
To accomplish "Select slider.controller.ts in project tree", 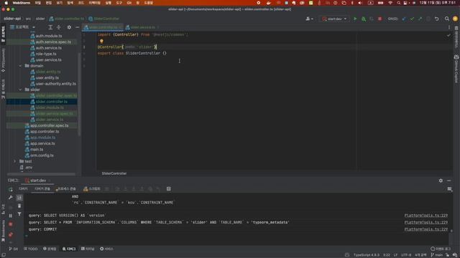I will (x=49, y=102).
